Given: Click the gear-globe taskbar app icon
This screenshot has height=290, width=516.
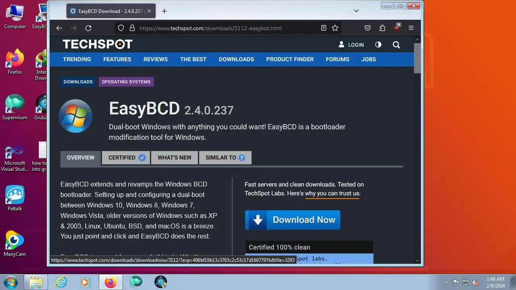Looking at the screenshot, I should (160, 282).
